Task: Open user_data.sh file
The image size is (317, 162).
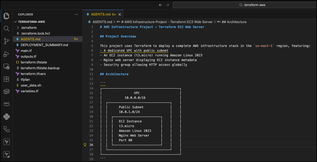Action: click(31, 85)
